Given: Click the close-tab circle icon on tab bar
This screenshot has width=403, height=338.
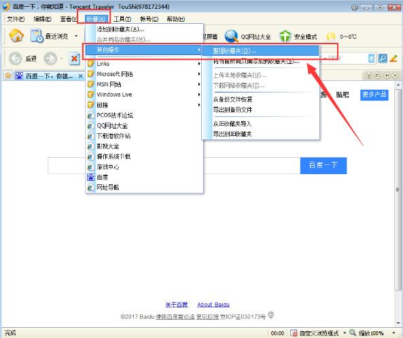Looking at the screenshot, I should pyautogui.click(x=395, y=75).
